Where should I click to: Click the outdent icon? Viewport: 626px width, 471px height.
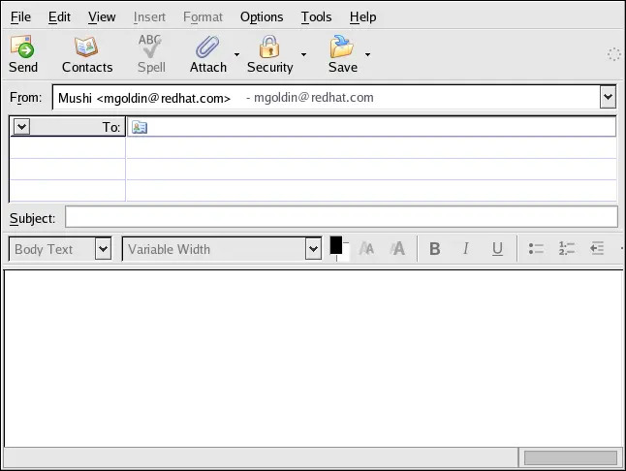tap(597, 249)
